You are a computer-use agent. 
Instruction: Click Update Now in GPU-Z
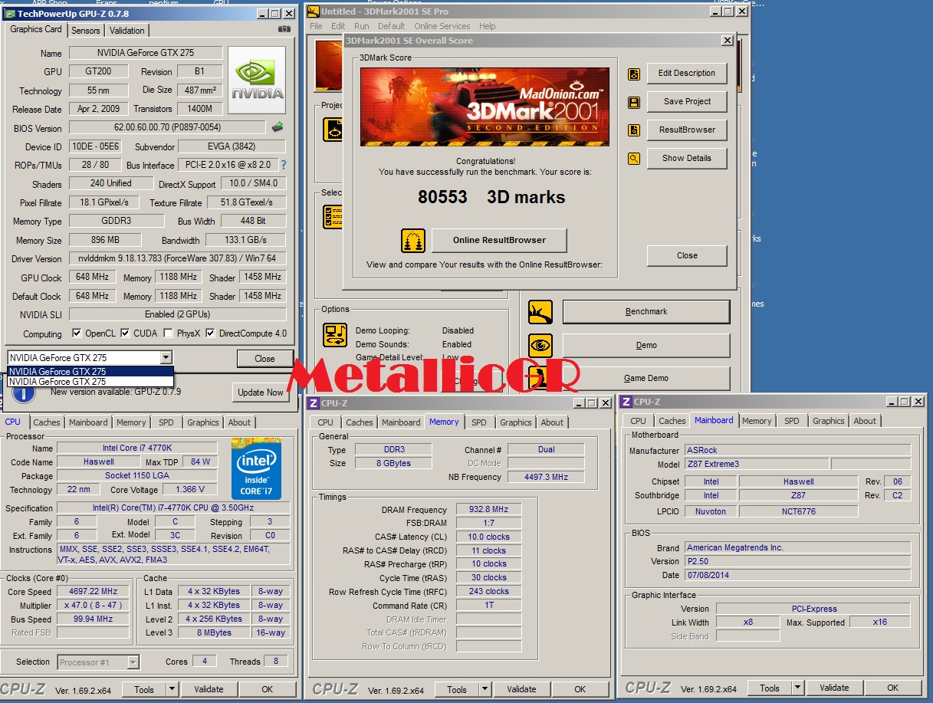[261, 393]
